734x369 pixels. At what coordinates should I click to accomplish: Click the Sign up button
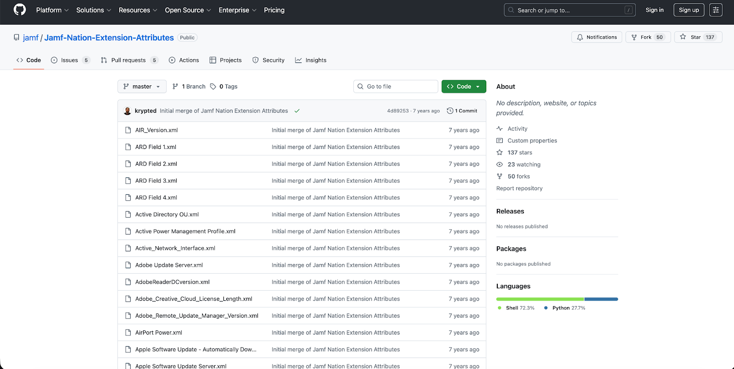(689, 10)
